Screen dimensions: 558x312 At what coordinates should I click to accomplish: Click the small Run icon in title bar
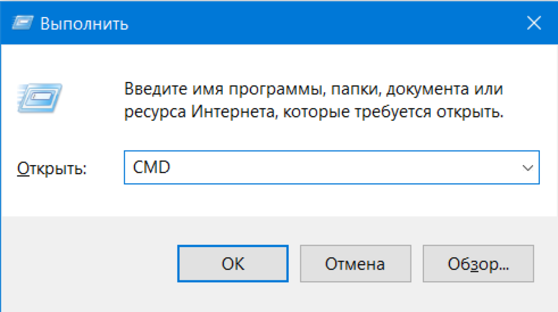click(x=21, y=23)
